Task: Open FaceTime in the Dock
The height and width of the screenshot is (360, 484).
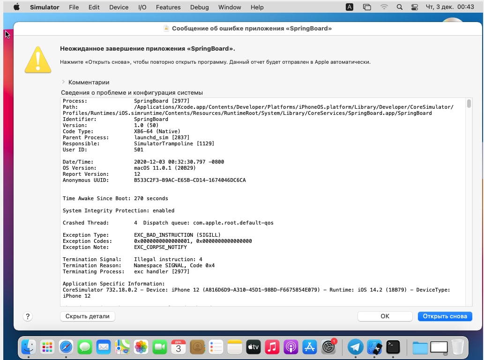Action: pyautogui.click(x=160, y=347)
